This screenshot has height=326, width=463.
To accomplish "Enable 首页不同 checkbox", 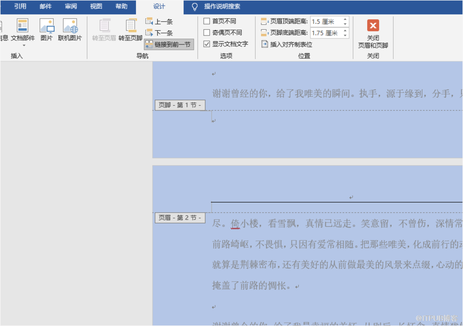I will 207,21.
